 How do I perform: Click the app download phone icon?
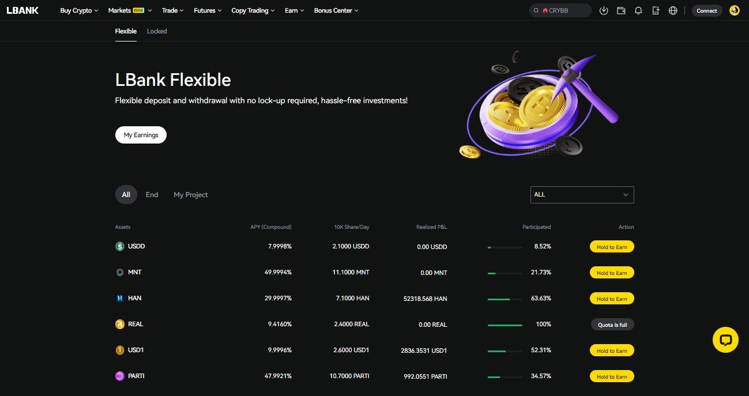tap(656, 10)
